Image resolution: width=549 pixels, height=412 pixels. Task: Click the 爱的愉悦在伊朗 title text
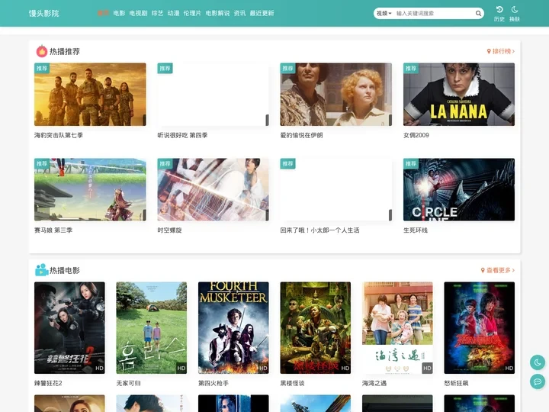301,135
